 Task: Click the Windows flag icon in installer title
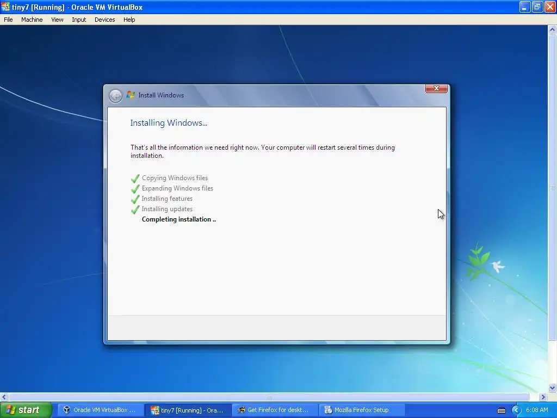click(x=131, y=95)
